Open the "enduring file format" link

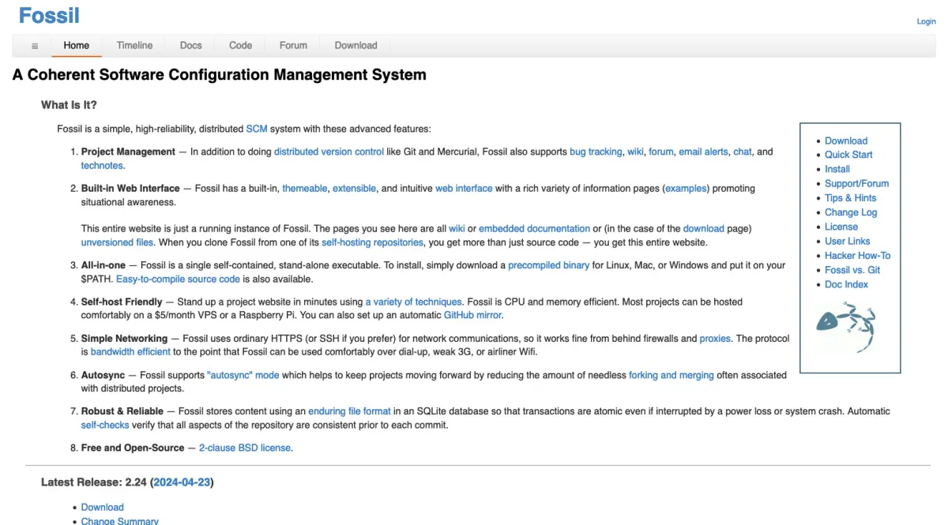(x=349, y=411)
